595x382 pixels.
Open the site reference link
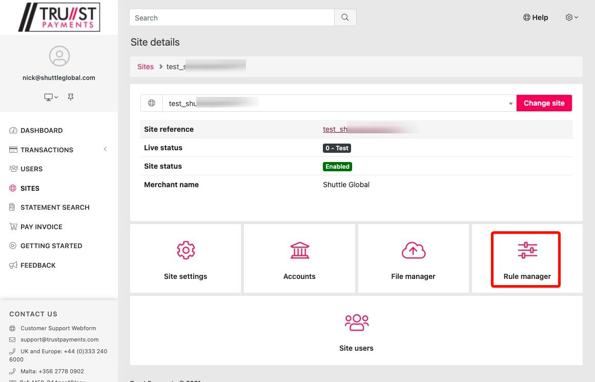(x=371, y=129)
